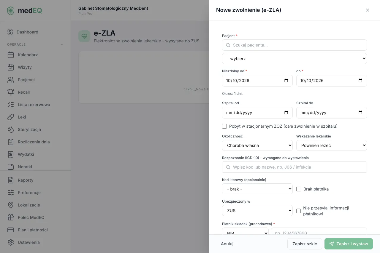Check the Pobyt w stacjonarnym ZOZ checkbox
Image resolution: width=380 pixels, height=253 pixels.
pyautogui.click(x=224, y=126)
